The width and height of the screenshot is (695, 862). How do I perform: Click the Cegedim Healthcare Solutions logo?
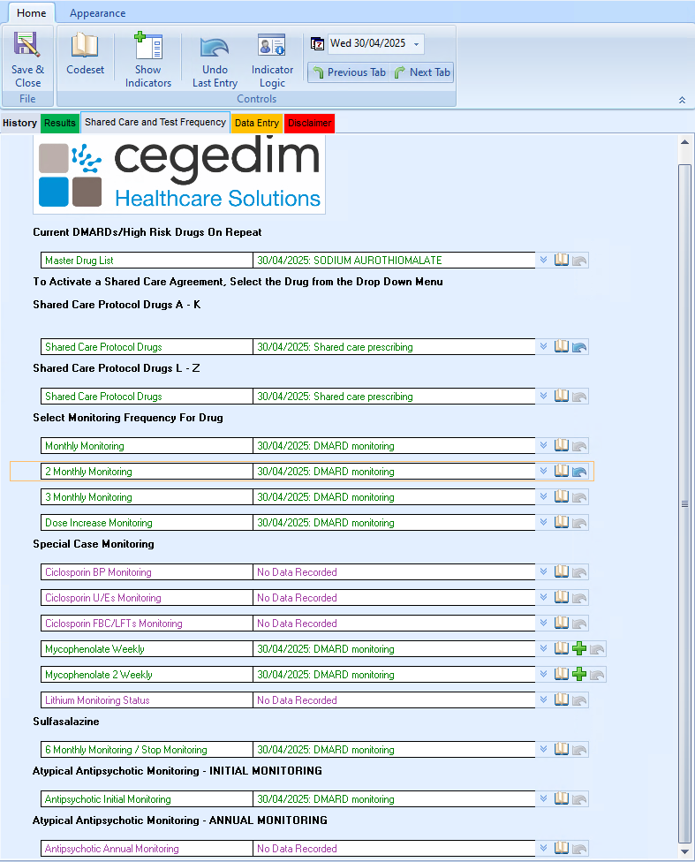179,174
